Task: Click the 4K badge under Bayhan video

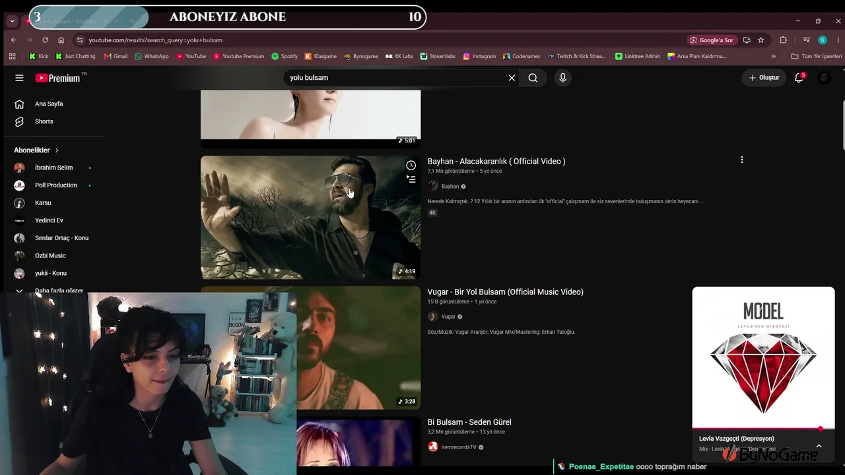Action: (x=432, y=212)
